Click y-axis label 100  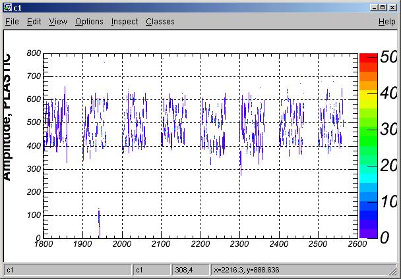(x=34, y=215)
